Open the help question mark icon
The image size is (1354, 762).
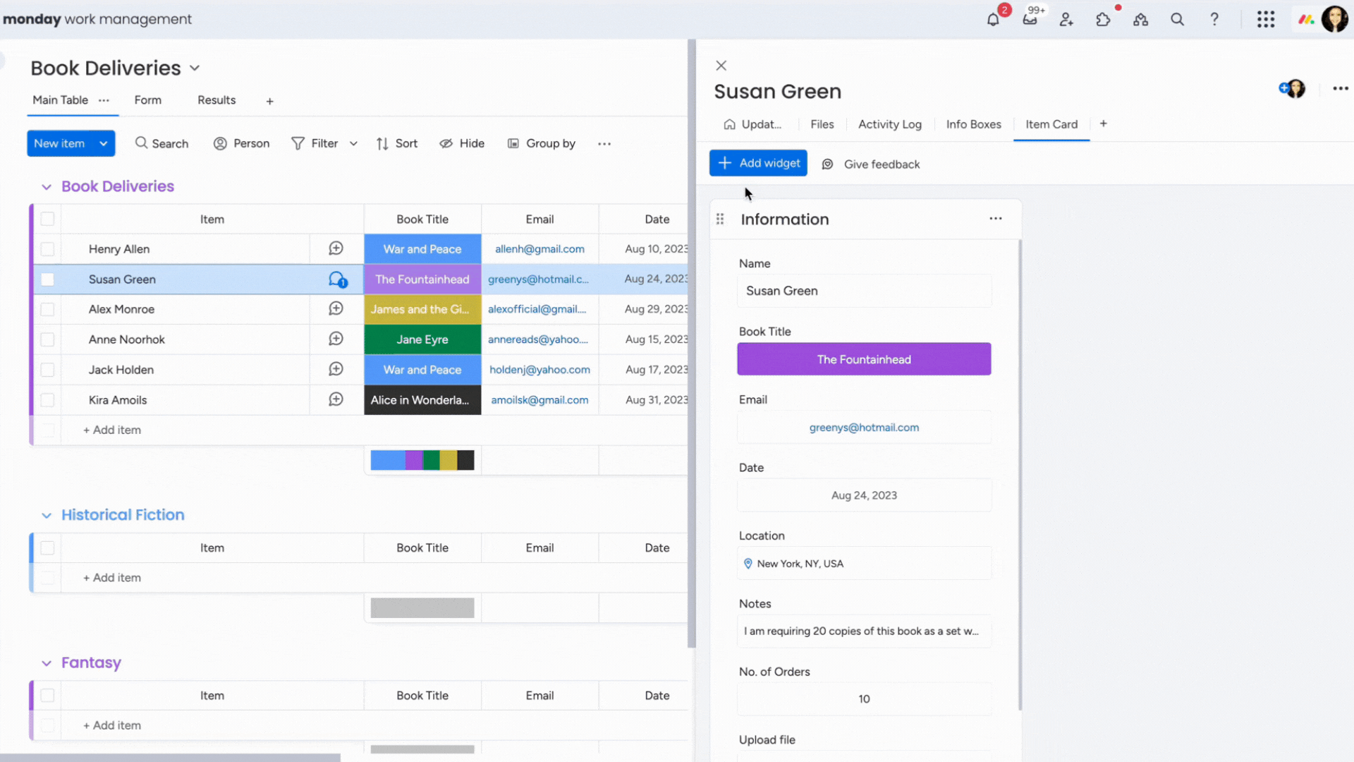pyautogui.click(x=1214, y=20)
